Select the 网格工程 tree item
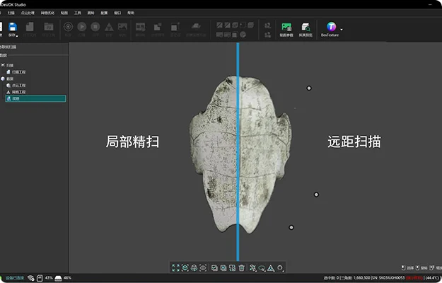Screen dimensions: 442x283 [x=18, y=92]
